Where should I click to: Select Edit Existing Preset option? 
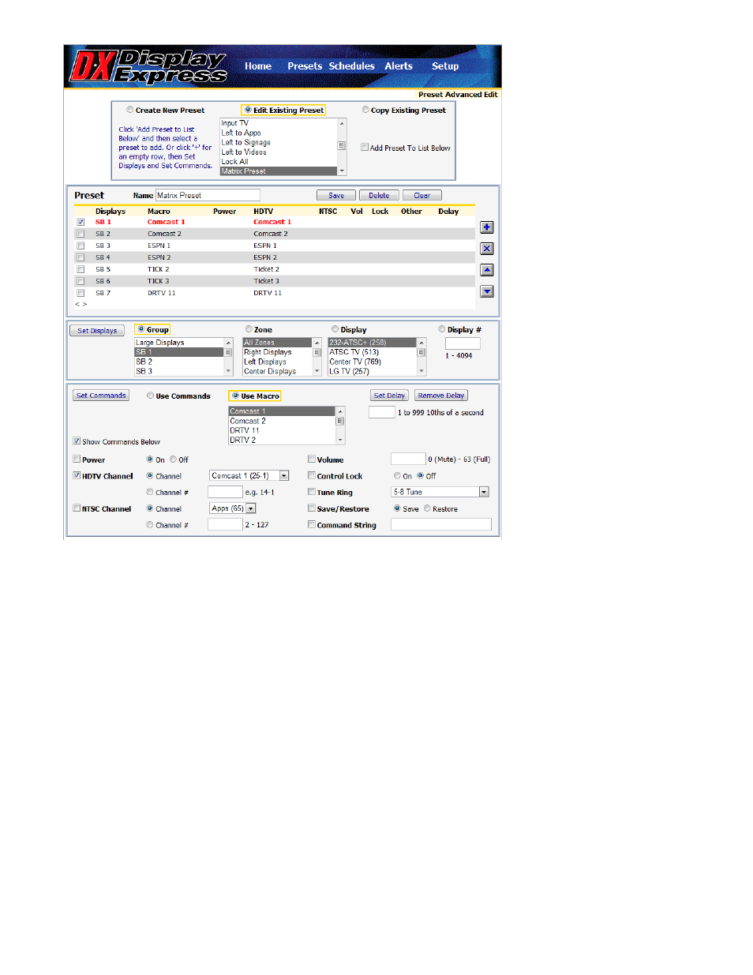coord(248,110)
